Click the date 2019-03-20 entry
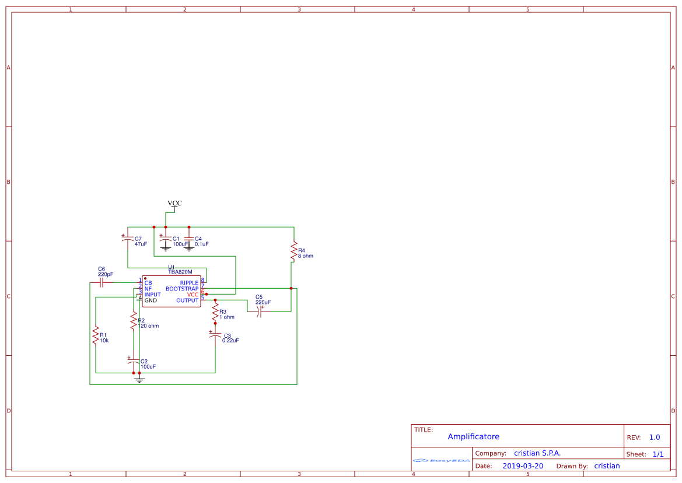 pos(524,466)
